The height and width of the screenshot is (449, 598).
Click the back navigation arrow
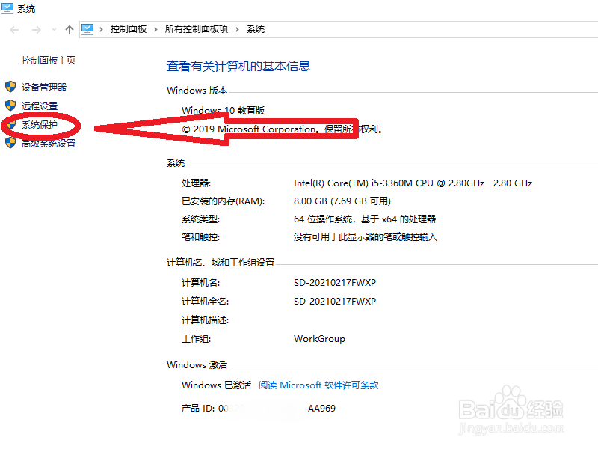[13, 29]
